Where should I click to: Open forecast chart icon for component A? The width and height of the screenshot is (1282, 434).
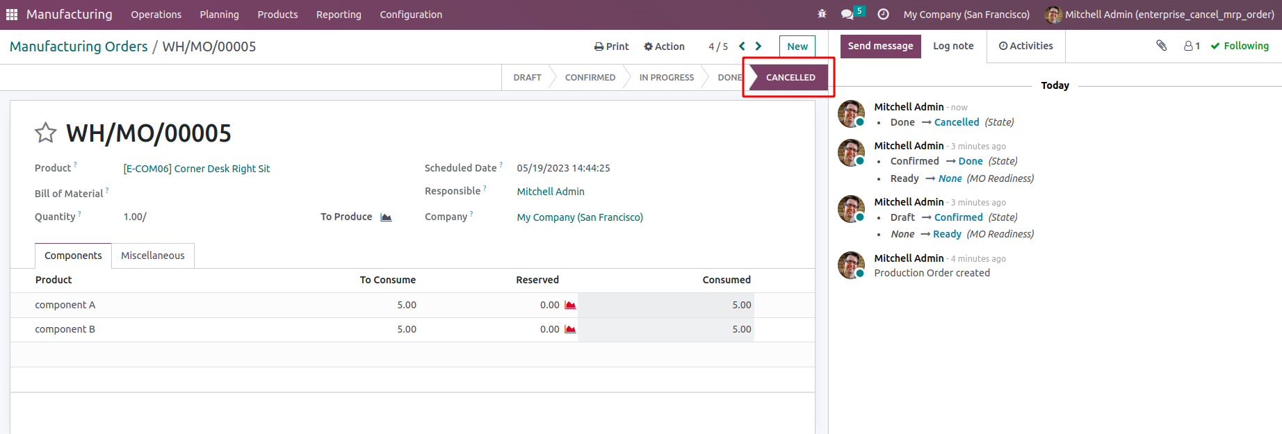click(570, 305)
